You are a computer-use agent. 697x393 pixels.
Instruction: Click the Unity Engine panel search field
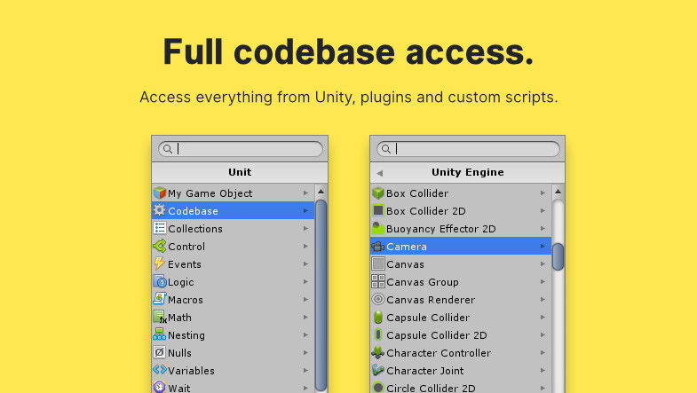(x=471, y=149)
